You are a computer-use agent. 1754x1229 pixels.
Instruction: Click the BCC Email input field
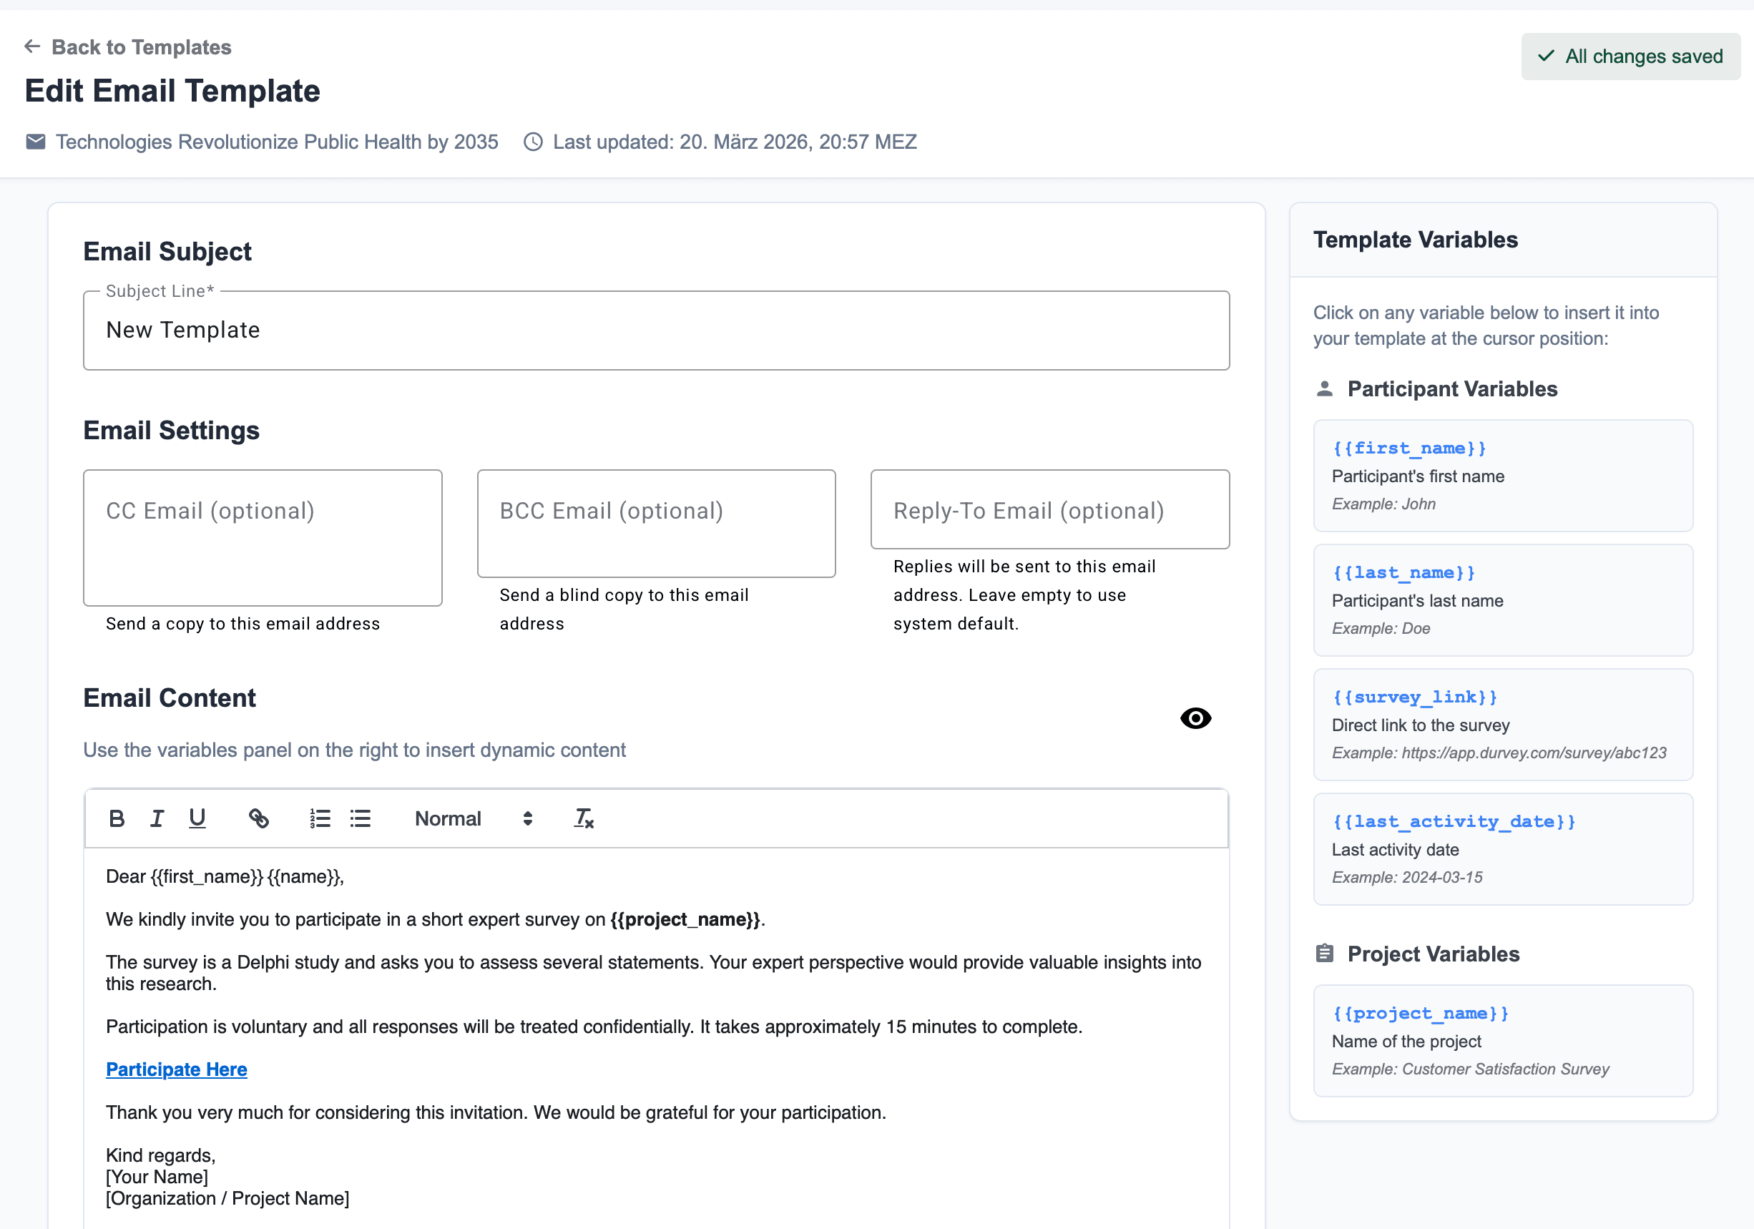pos(656,523)
